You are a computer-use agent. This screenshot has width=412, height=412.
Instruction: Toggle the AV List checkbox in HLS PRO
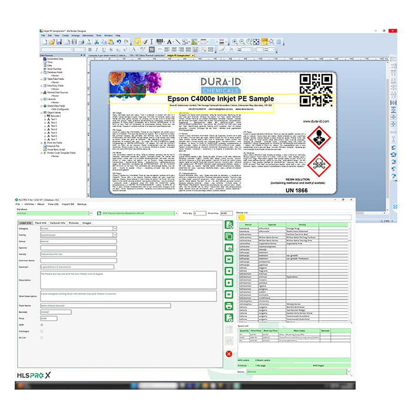tap(42, 338)
